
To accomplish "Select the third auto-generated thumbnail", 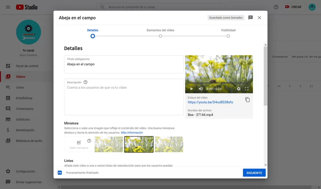I will click(169, 144).
